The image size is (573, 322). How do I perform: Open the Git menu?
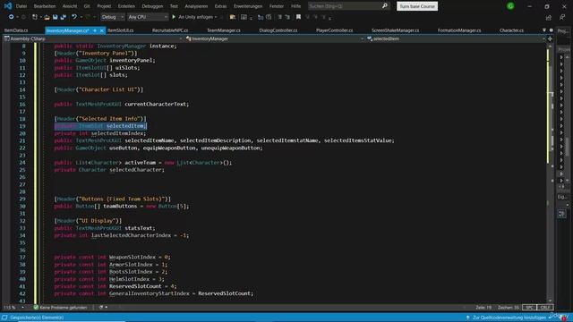pyautogui.click(x=87, y=6)
